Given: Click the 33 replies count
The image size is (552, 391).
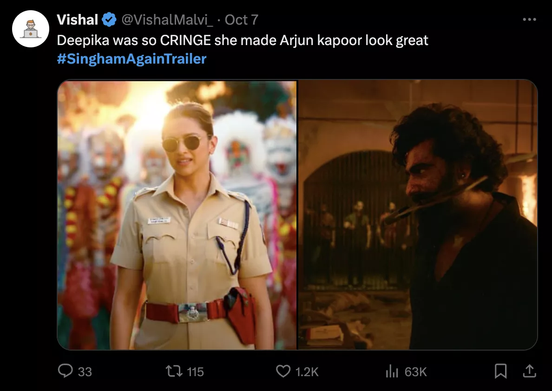Looking at the screenshot, I should point(85,371).
